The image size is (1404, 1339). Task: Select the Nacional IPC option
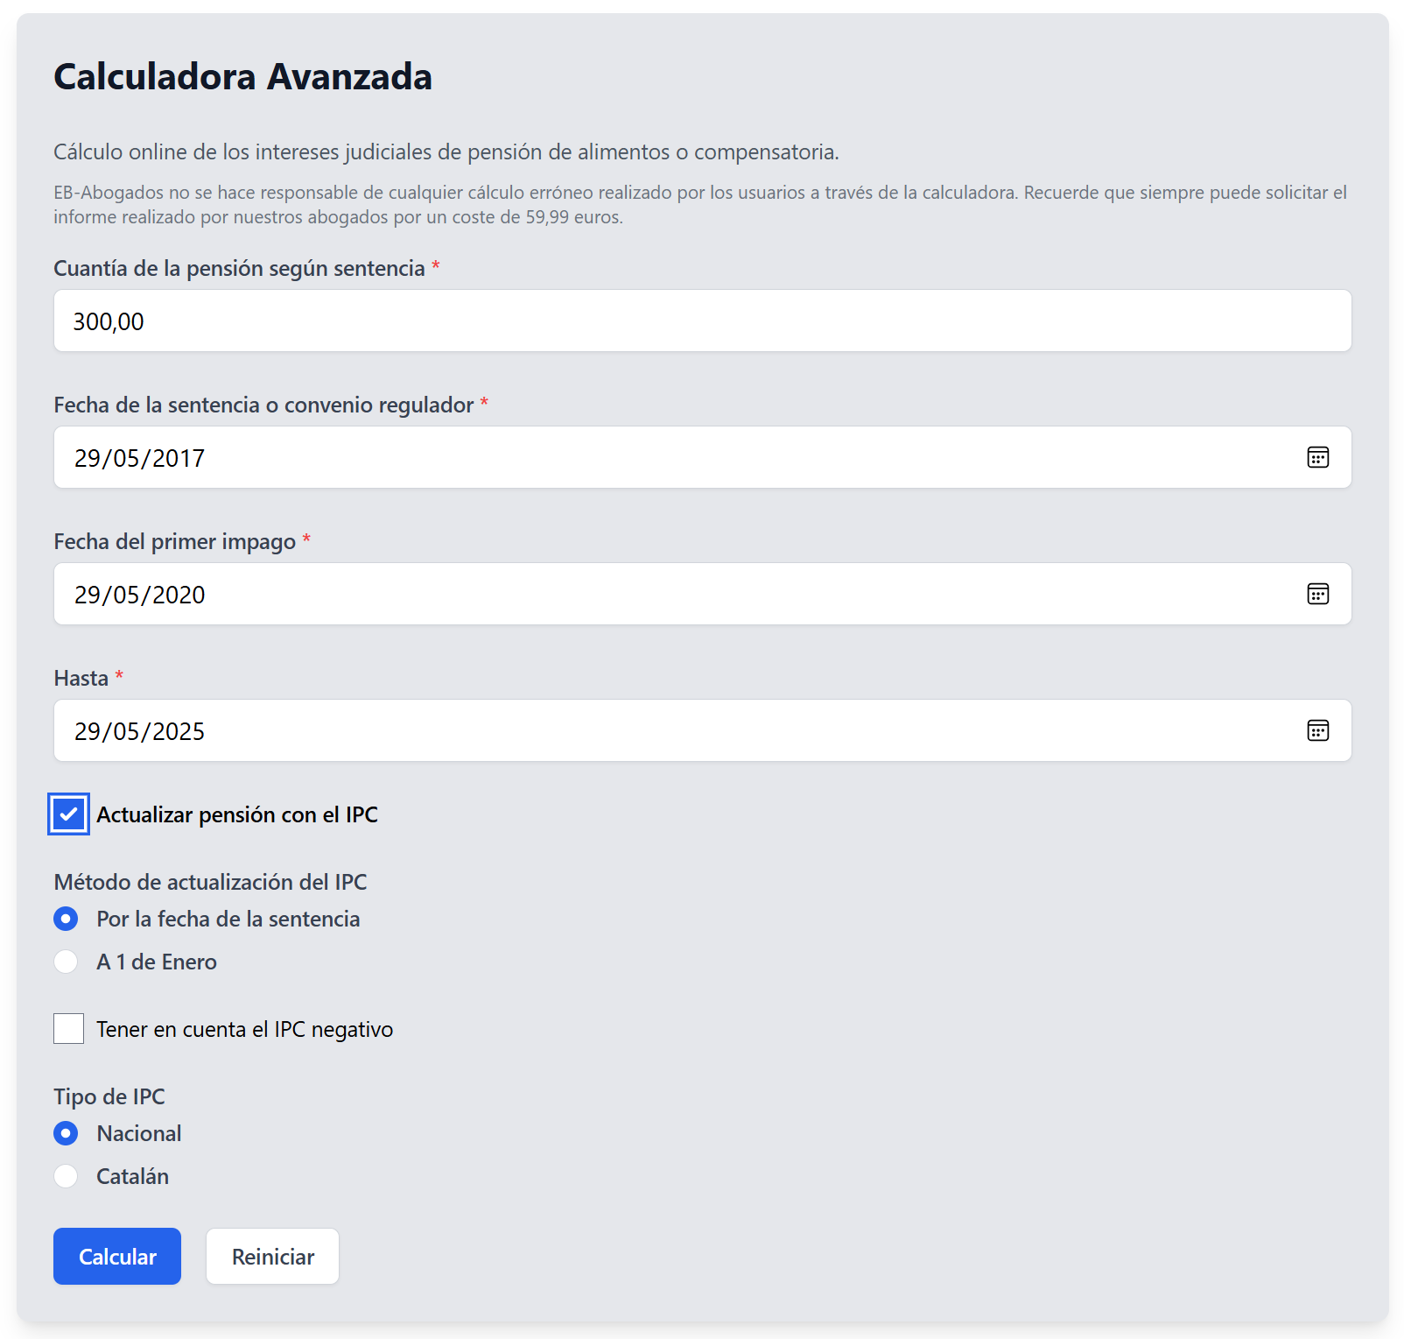(x=66, y=1132)
